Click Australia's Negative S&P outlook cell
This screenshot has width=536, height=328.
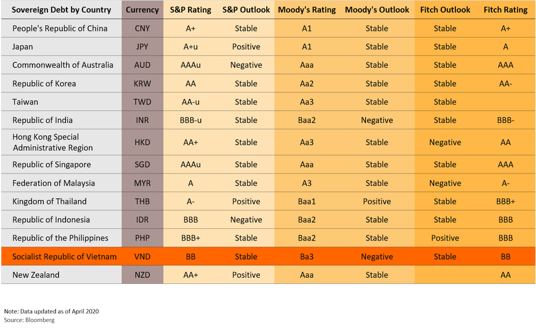(246, 65)
